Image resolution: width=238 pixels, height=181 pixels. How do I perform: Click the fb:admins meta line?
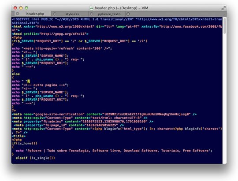82,122
